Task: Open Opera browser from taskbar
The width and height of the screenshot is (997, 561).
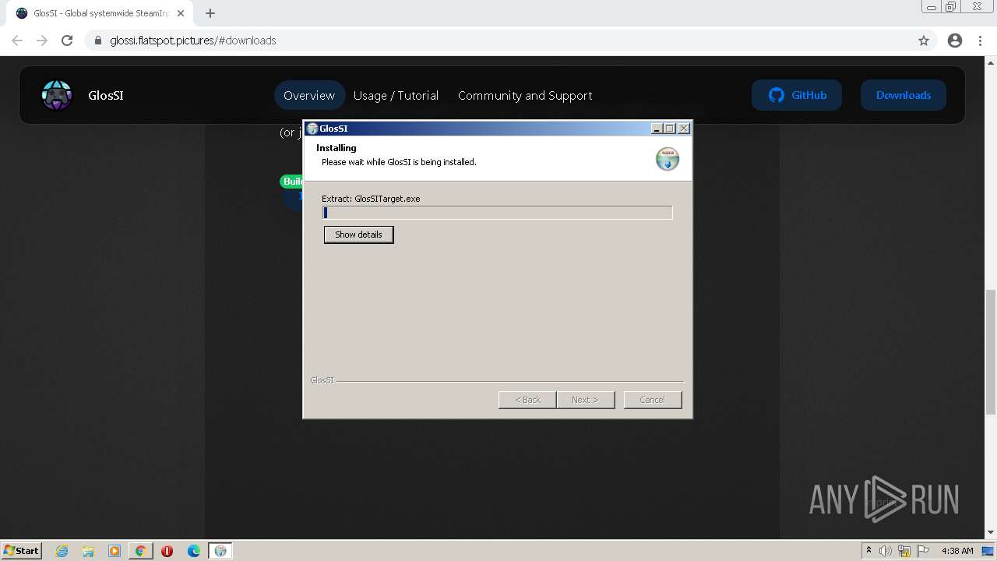Action: click(167, 551)
